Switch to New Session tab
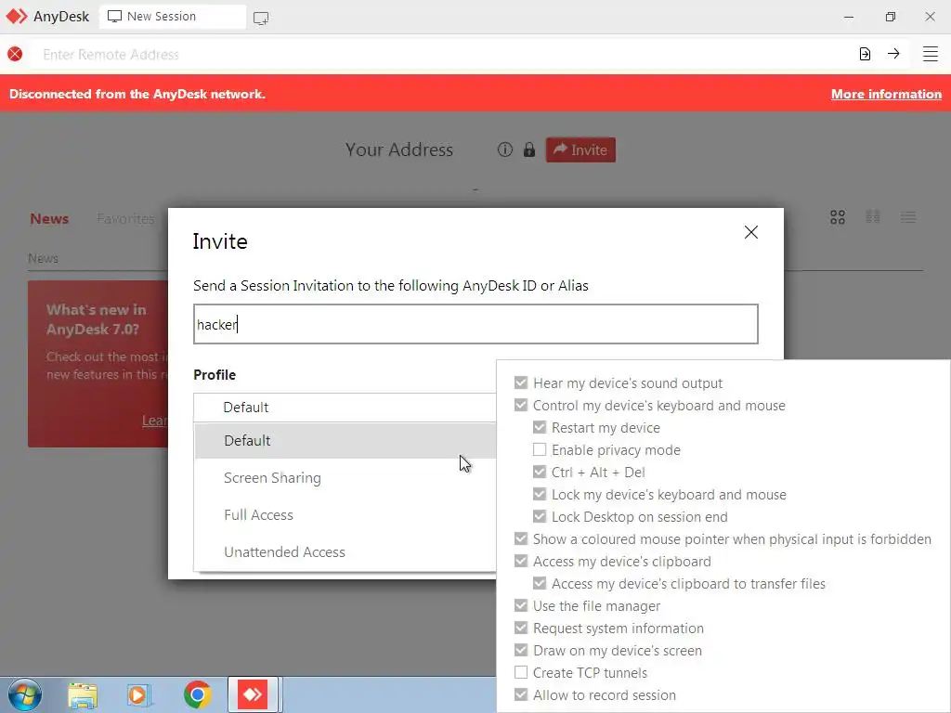The height and width of the screenshot is (713, 951). pyautogui.click(x=172, y=17)
